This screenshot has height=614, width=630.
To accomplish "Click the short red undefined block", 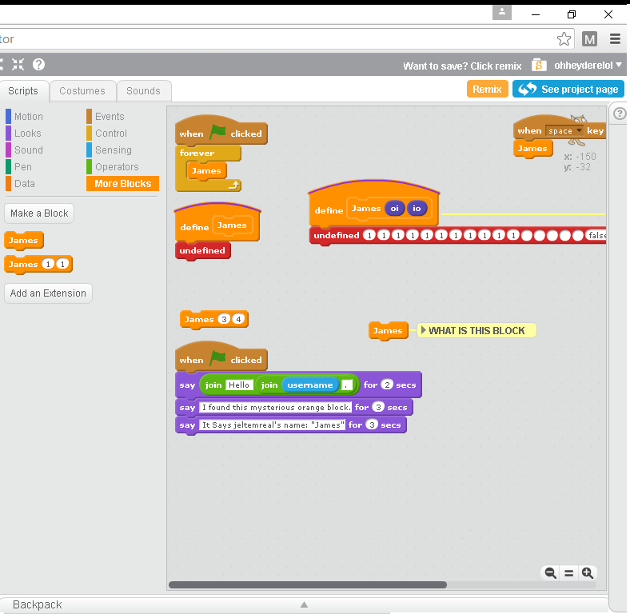I will click(202, 251).
